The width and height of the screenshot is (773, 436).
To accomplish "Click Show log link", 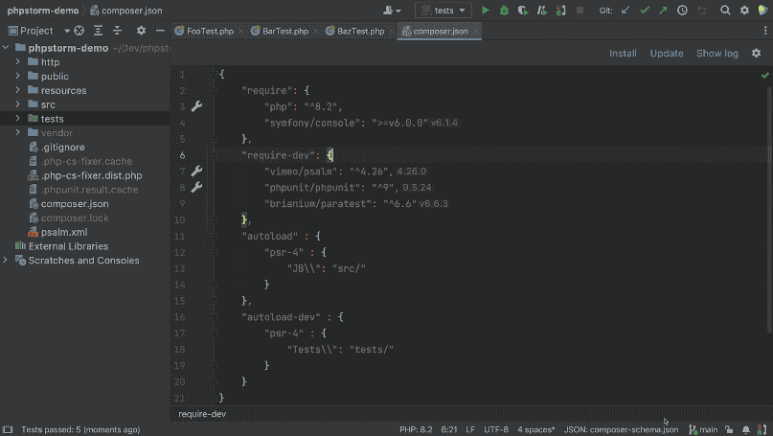I will tap(716, 54).
